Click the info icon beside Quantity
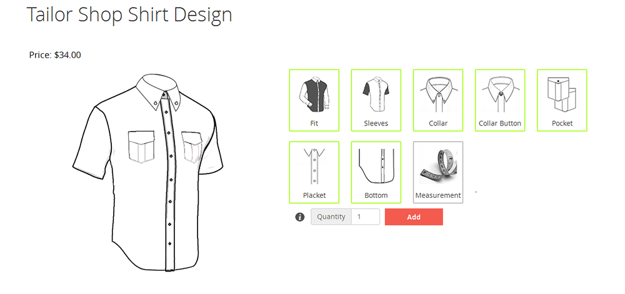The width and height of the screenshot is (625, 294). click(x=300, y=217)
